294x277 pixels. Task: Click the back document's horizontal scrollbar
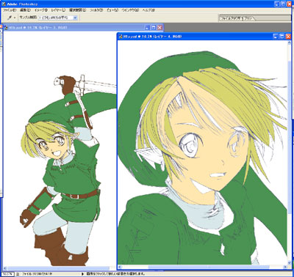tap(60, 268)
